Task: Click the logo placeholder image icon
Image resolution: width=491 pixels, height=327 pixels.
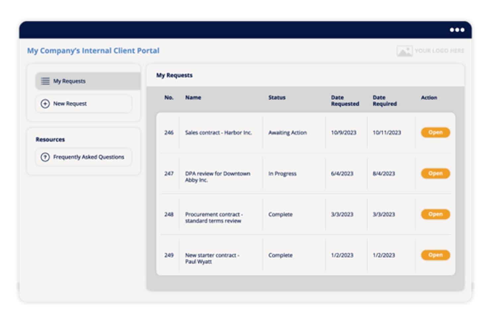Action: [x=404, y=51]
